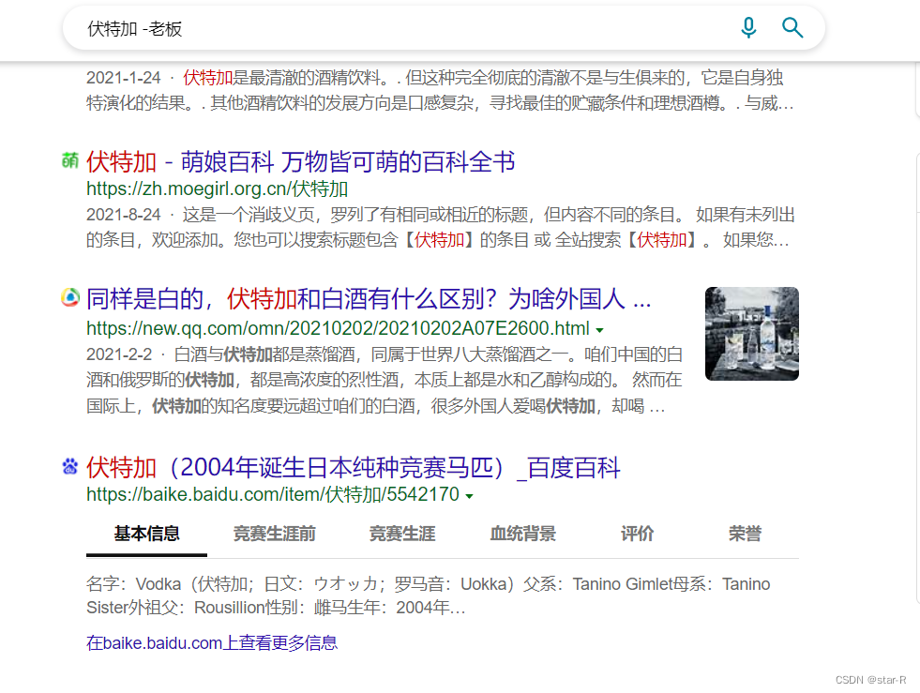Click the 在baike.baidu.com上查看更多信息 link

click(212, 642)
